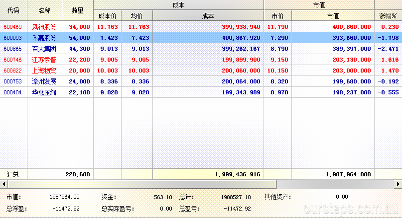This screenshot has height=218, width=402.
Task: Click market price 8.790
Action: pos(279,49)
